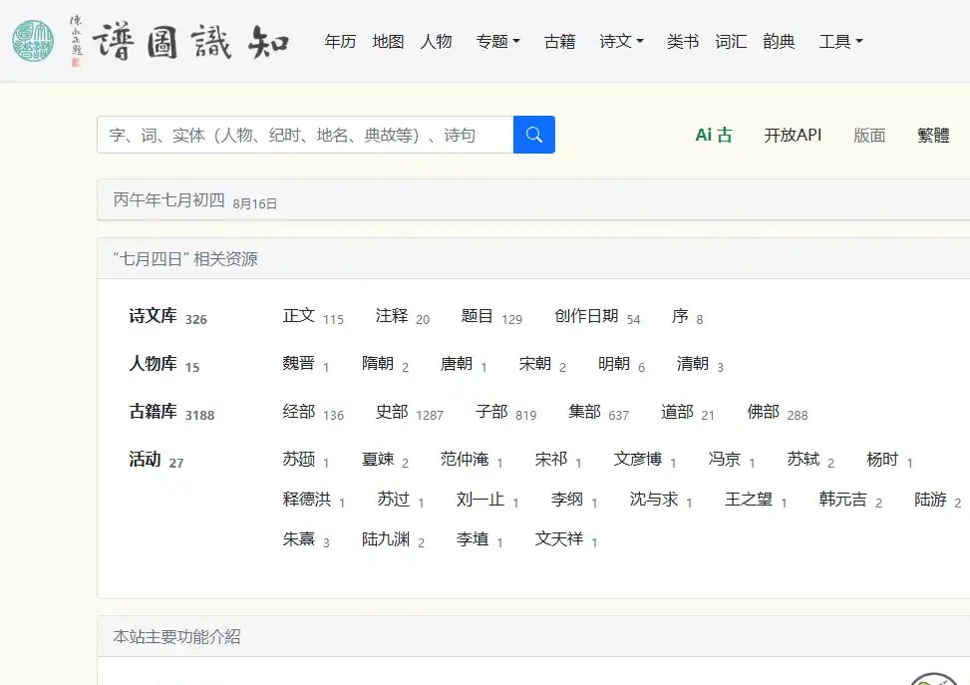Click 宋祁 in the 活动 list

551,459
